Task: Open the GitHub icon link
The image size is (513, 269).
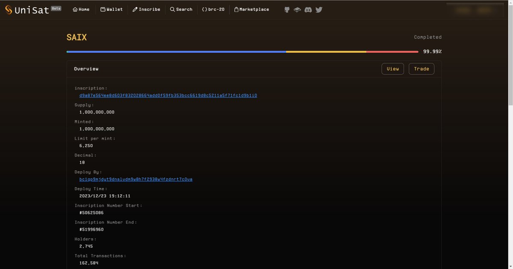Action: click(287, 9)
